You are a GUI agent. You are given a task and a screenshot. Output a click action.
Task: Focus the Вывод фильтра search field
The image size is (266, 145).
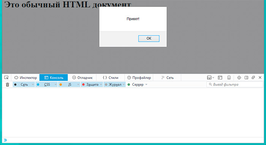pyautogui.click(x=235, y=84)
